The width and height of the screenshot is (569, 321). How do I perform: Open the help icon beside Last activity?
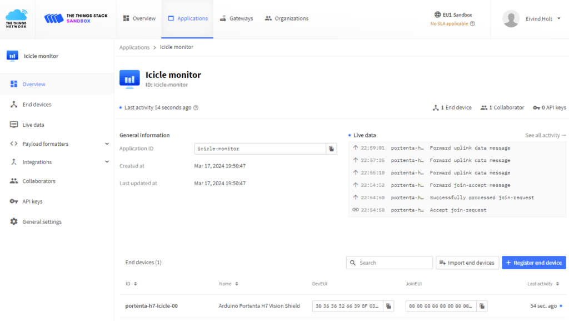click(196, 108)
